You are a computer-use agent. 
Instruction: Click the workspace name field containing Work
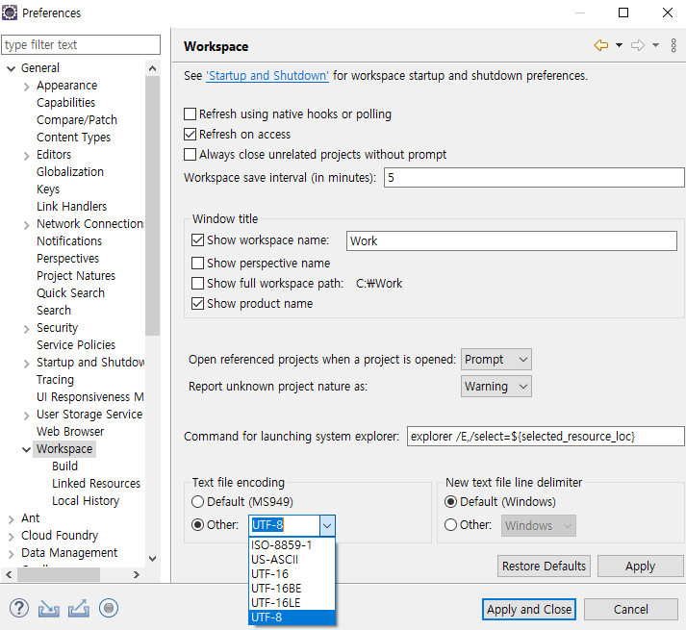[512, 241]
